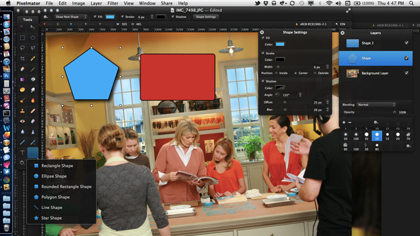Hide the Background Layer

(x=407, y=73)
